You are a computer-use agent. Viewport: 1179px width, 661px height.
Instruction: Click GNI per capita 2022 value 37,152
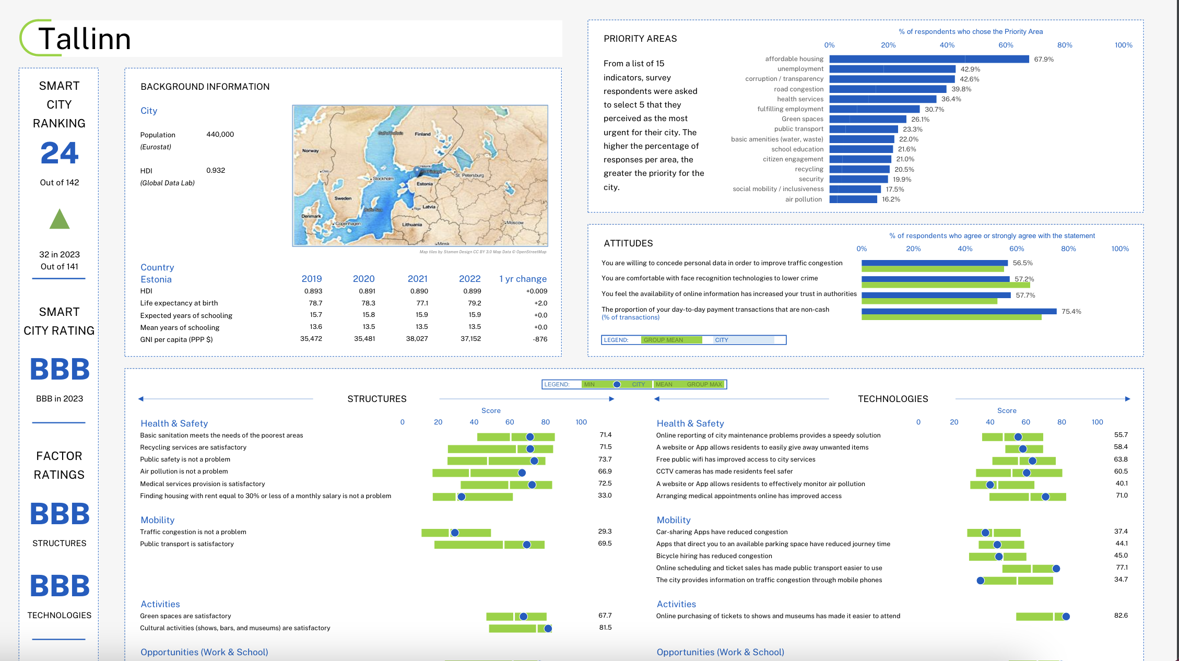[470, 339]
